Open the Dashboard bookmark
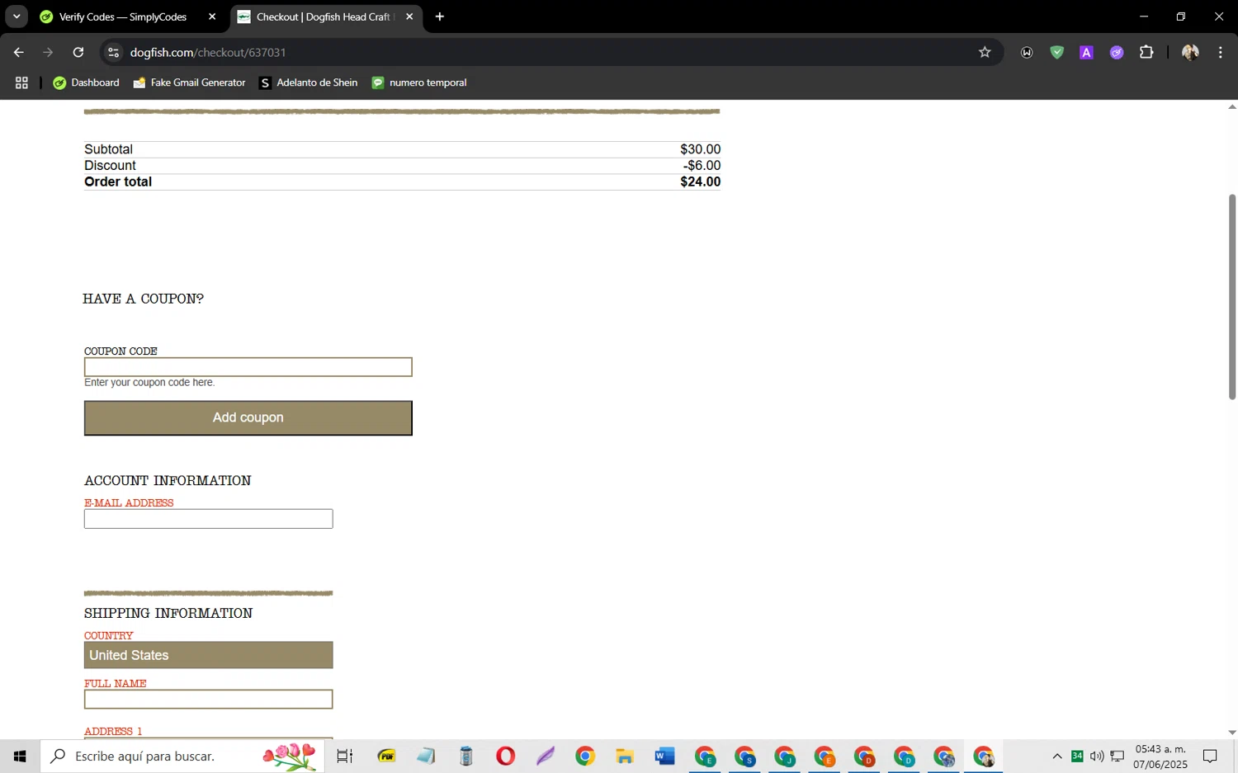 tap(86, 82)
